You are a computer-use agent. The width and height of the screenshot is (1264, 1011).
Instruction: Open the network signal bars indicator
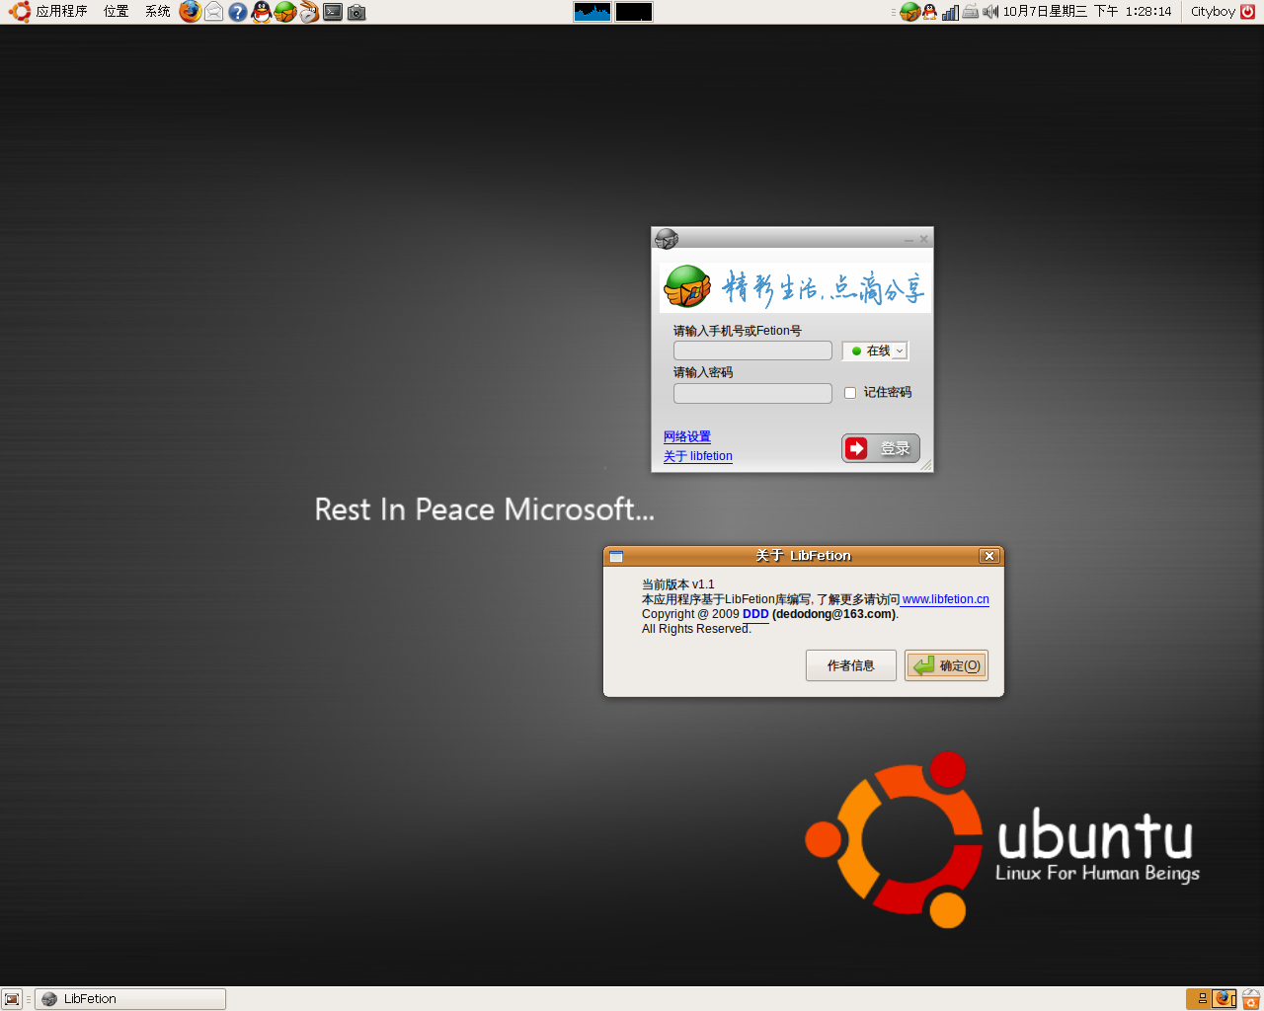[x=950, y=12]
